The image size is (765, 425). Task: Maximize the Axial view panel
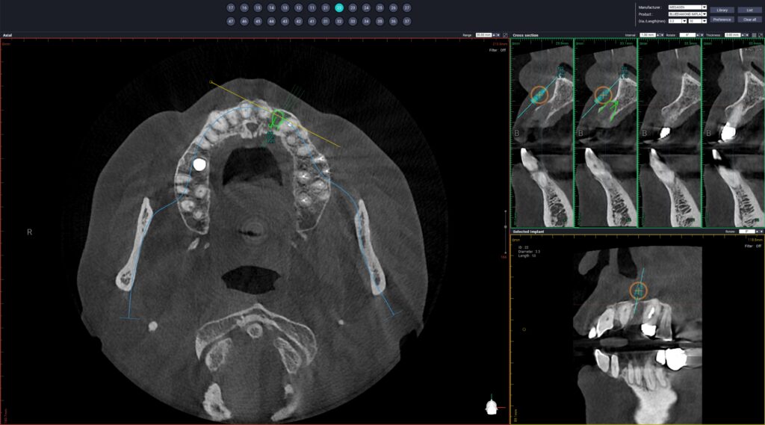[x=506, y=35]
